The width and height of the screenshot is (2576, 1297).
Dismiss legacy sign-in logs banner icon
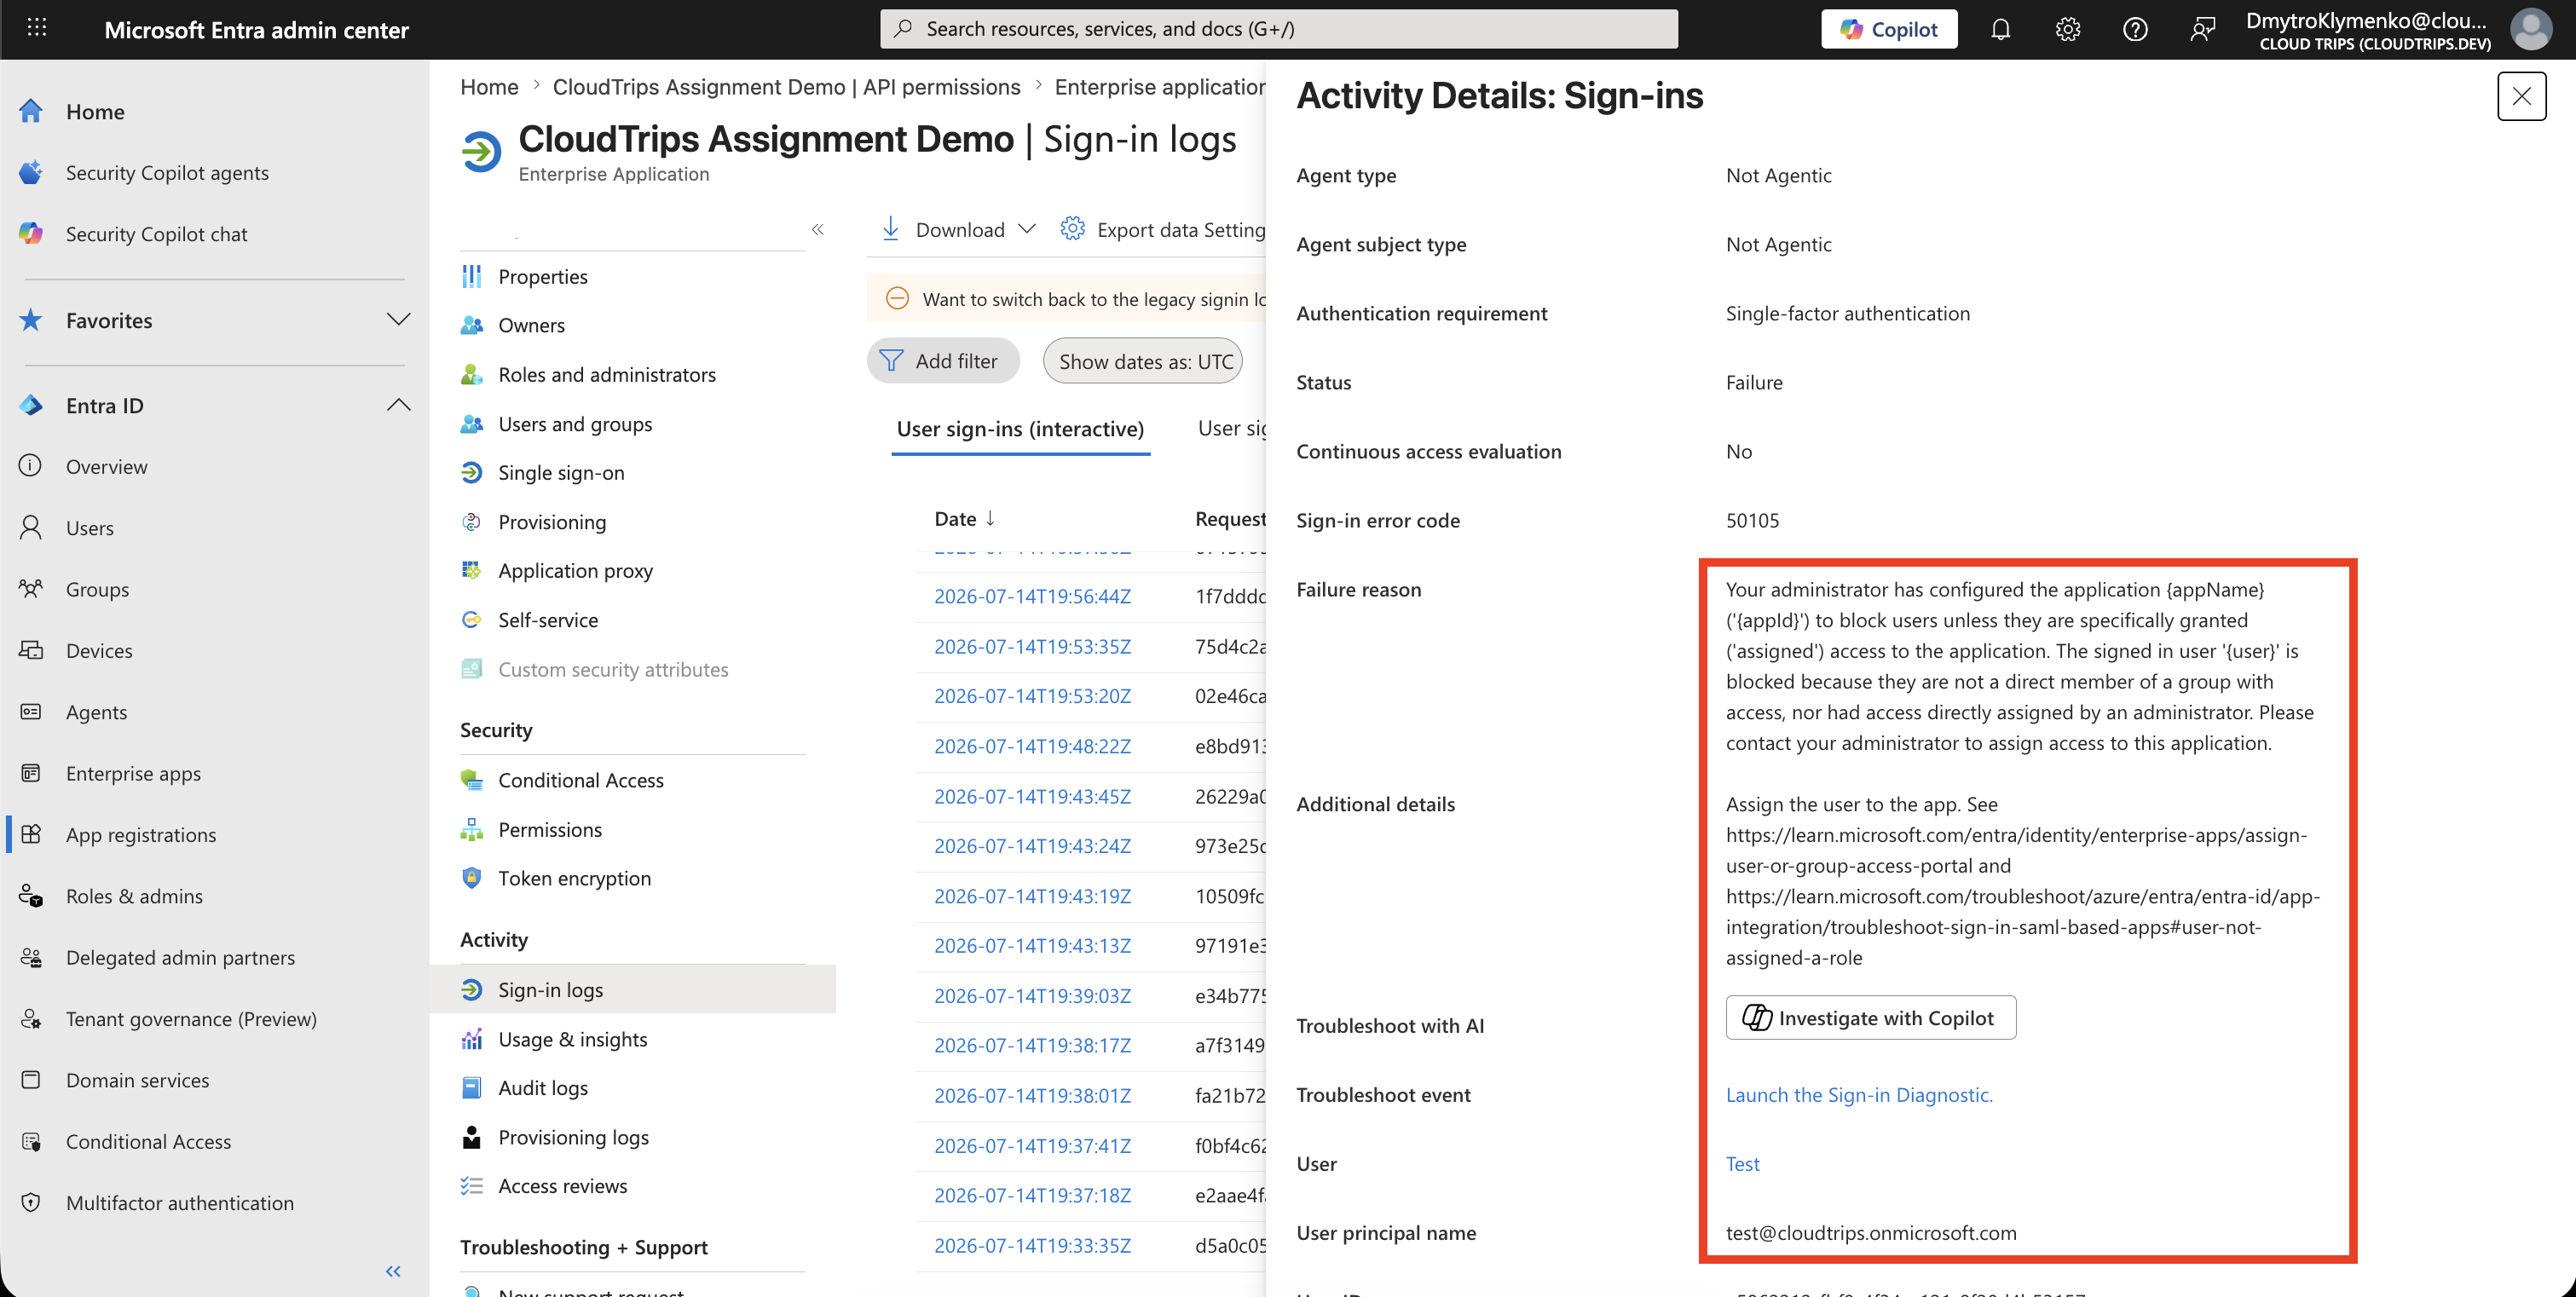[897, 298]
